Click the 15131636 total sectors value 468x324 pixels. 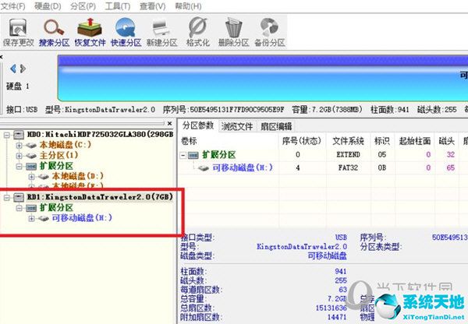[x=331, y=308]
